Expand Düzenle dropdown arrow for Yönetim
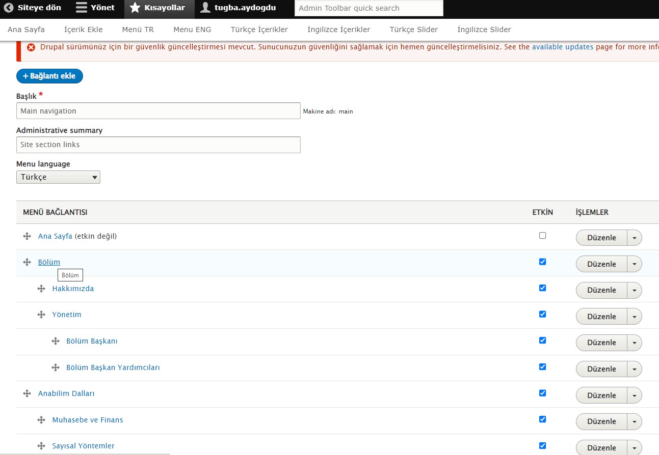Screen dimensions: 659x455 [x=635, y=317]
